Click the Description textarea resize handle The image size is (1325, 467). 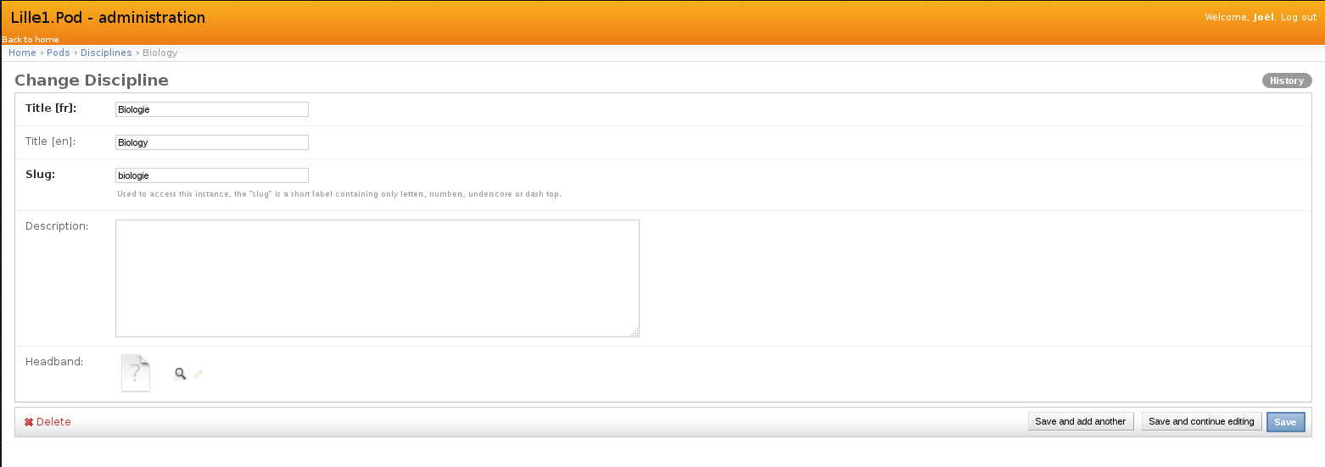(635, 333)
